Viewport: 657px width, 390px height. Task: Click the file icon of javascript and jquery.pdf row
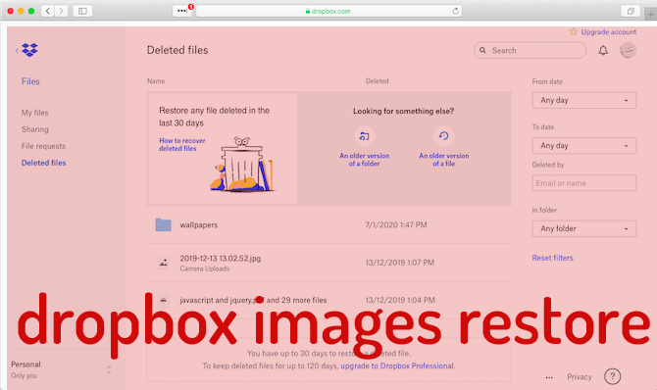pyautogui.click(x=164, y=300)
